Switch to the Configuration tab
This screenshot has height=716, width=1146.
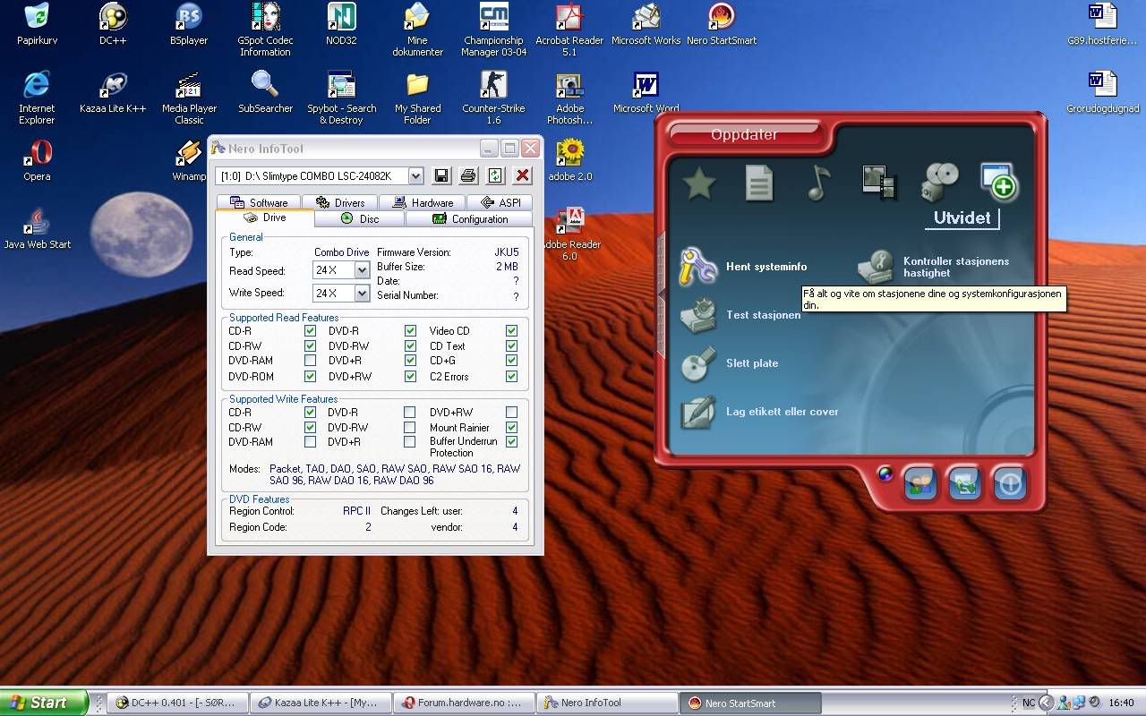(x=469, y=218)
